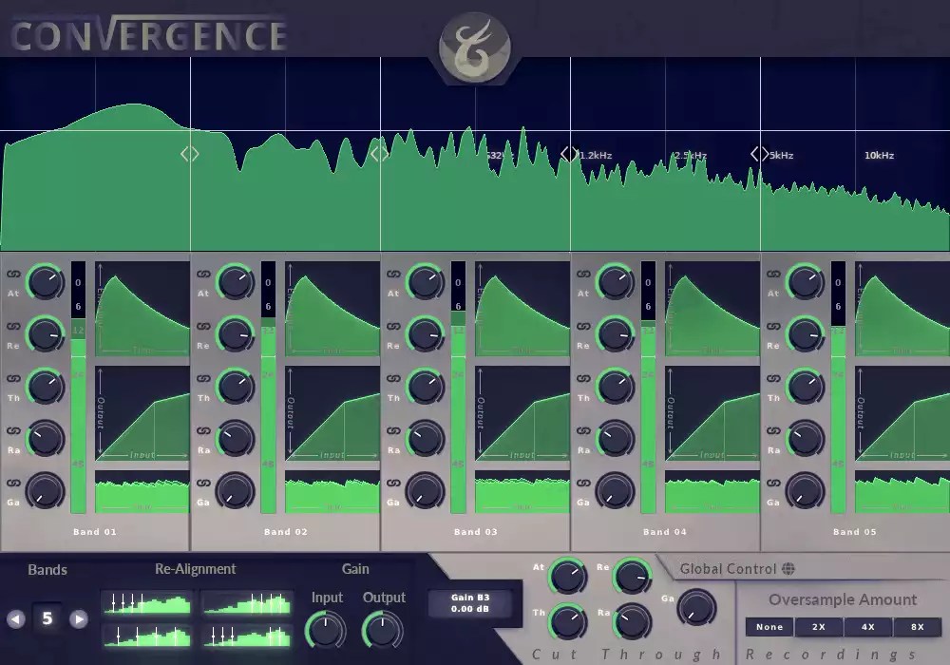Set Oversample Amount to None
Viewport: 950px width, 665px height.
click(x=769, y=626)
